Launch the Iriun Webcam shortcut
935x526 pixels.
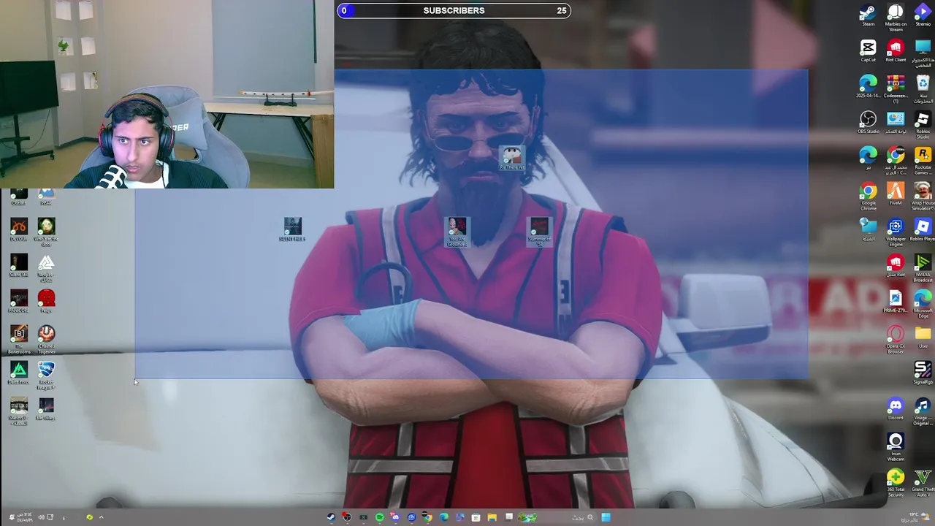tap(896, 447)
